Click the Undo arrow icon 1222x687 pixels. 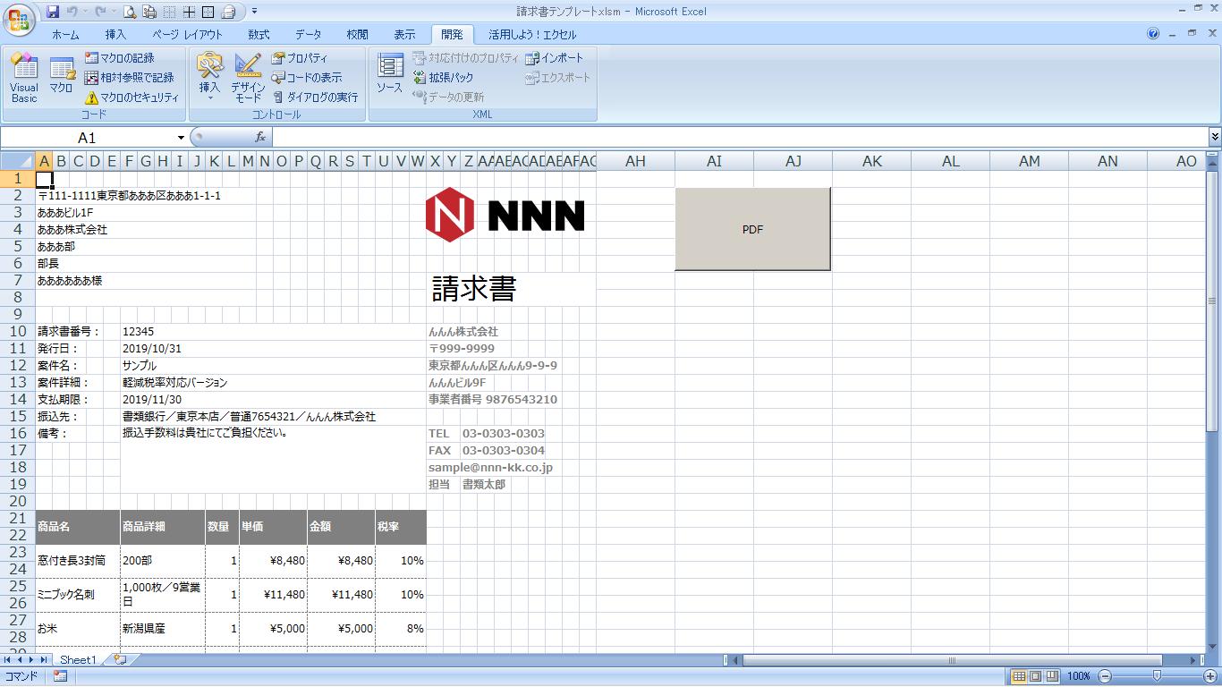(x=72, y=12)
